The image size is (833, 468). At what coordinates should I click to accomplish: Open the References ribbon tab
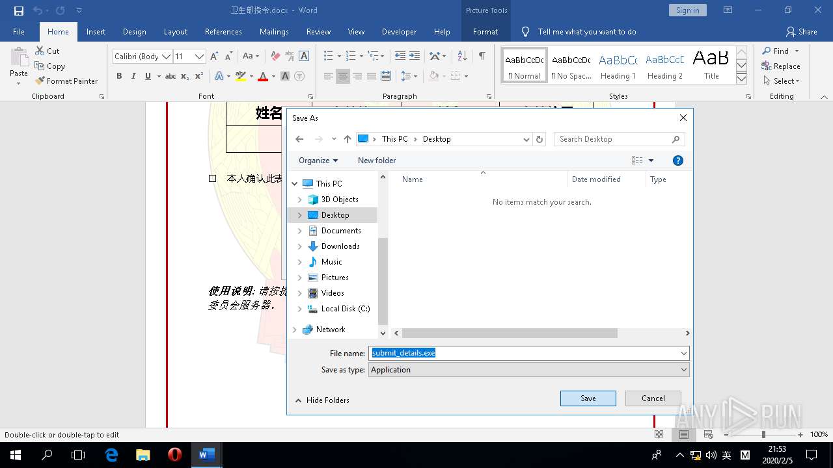[x=223, y=31]
